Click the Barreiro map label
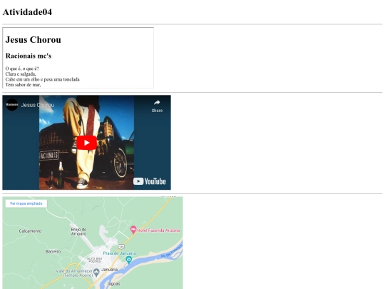The width and height of the screenshot is (385, 289). pyautogui.click(x=53, y=251)
